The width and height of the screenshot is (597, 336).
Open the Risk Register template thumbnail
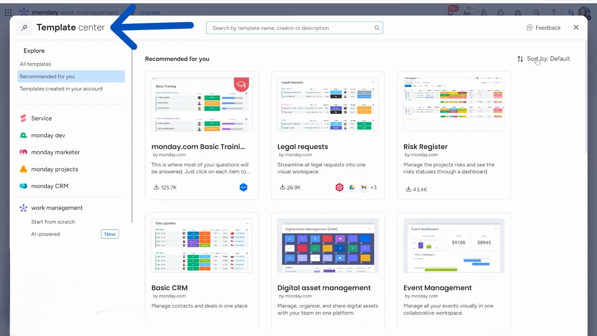tap(454, 104)
